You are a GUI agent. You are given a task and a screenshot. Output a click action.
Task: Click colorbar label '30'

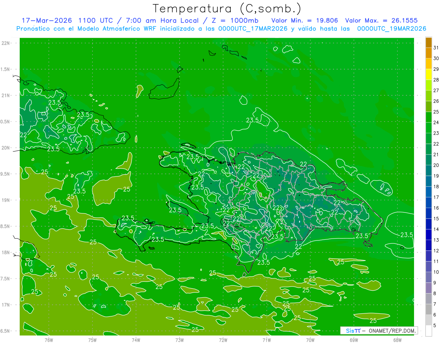pyautogui.click(x=436, y=58)
